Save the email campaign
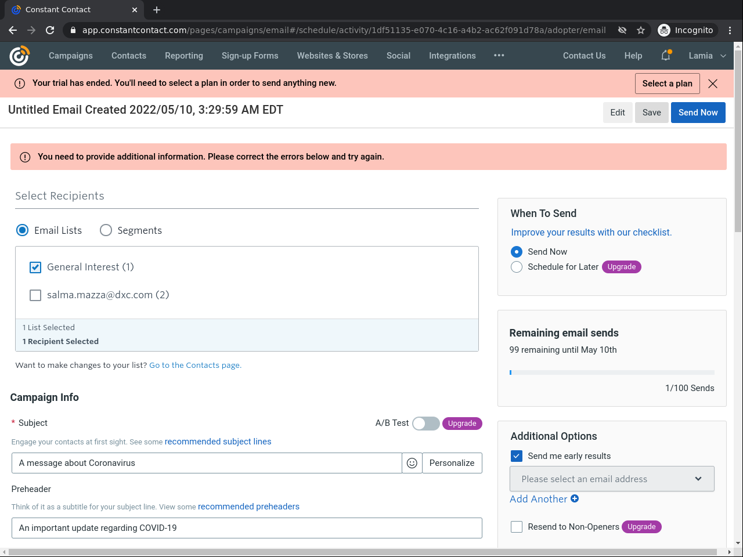 (x=652, y=113)
